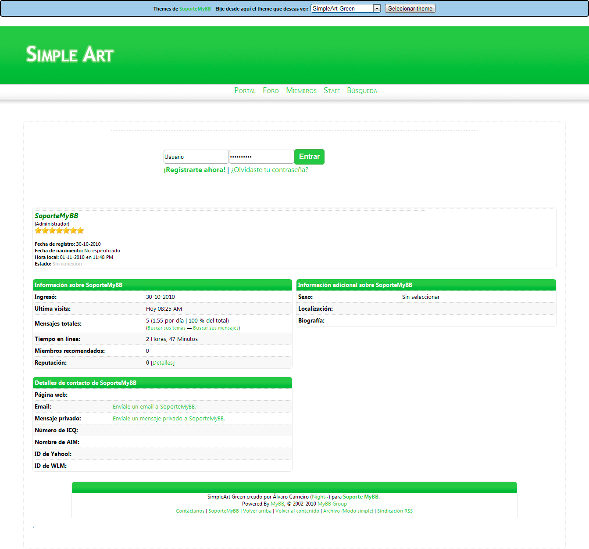Open the Buscar sus mensajes link

coord(216,328)
